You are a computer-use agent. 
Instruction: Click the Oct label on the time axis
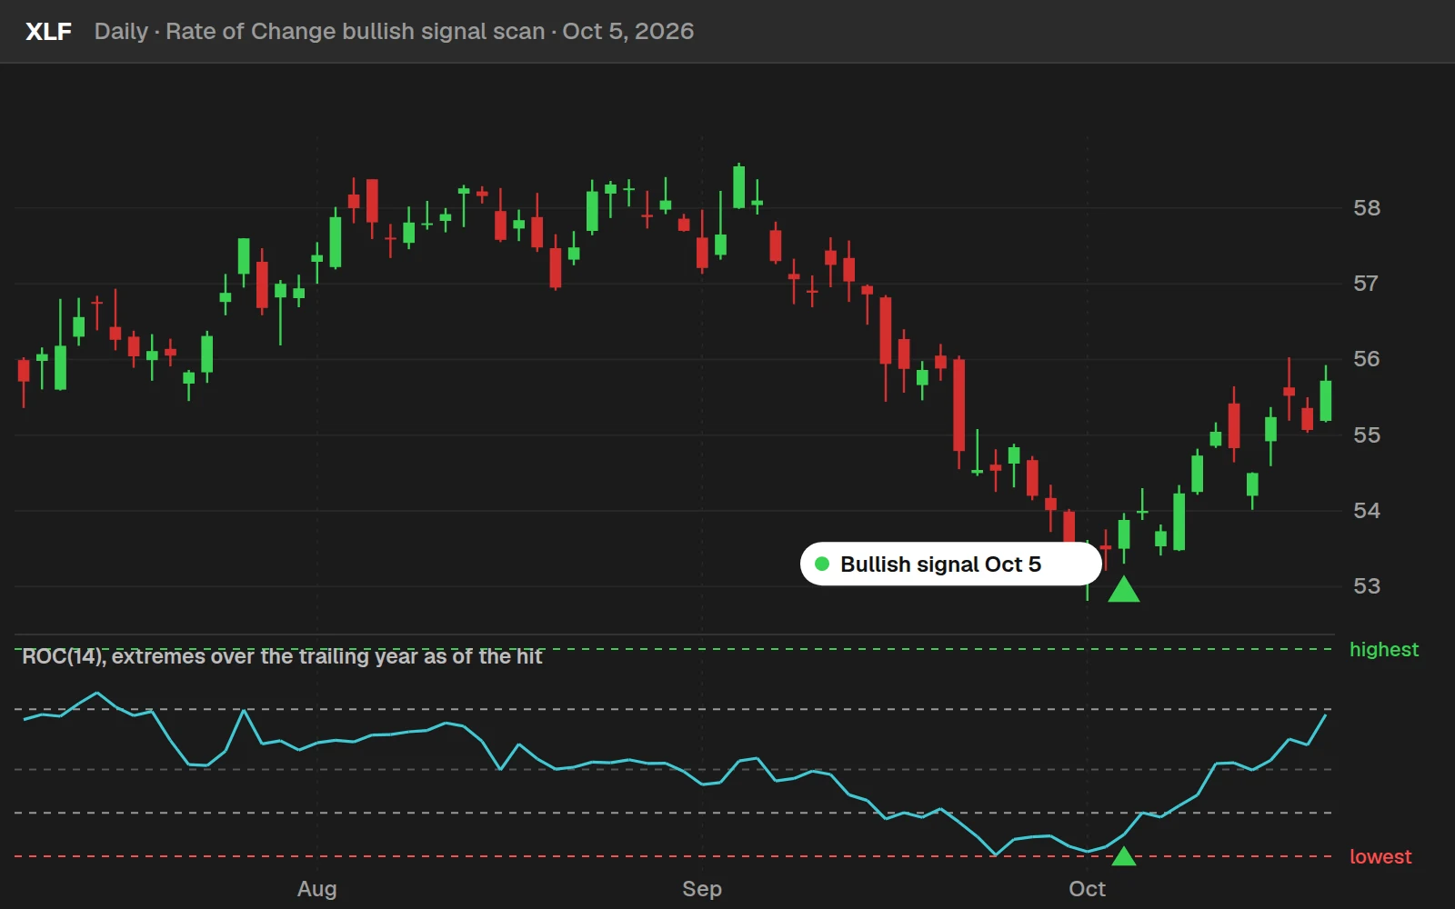coord(1088,889)
